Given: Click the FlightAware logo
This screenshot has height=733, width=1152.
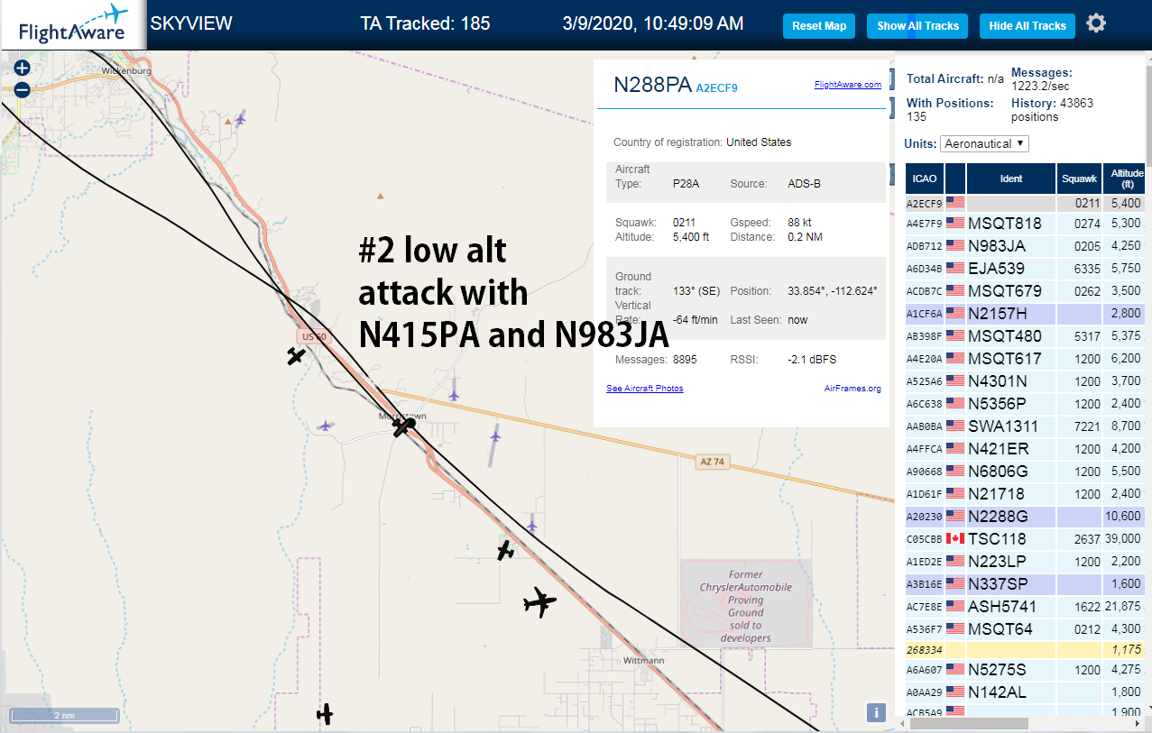Looking at the screenshot, I should (73, 24).
